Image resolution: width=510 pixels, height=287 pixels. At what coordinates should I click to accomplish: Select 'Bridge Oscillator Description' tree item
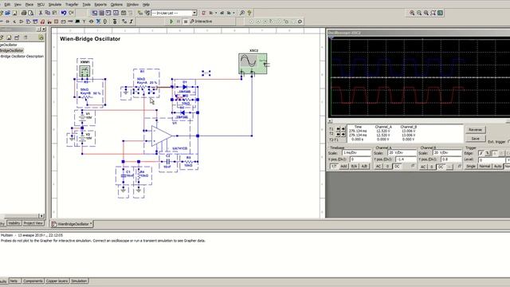pos(22,57)
